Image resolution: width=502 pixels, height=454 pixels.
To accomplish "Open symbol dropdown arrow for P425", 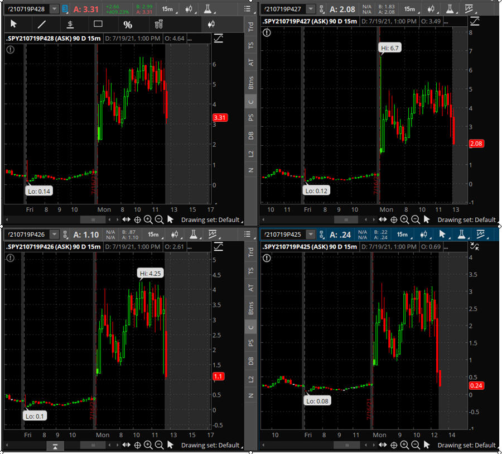I will [311, 235].
